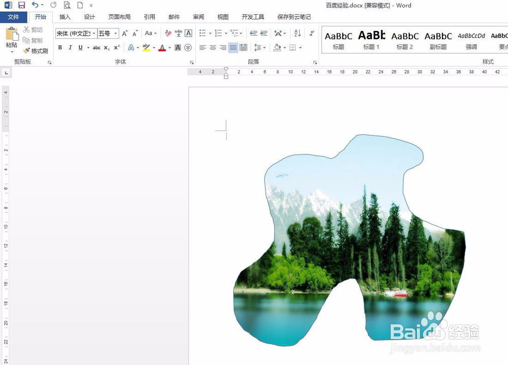This screenshot has width=508, height=365.
Task: Apply bullet list
Action: click(203, 33)
